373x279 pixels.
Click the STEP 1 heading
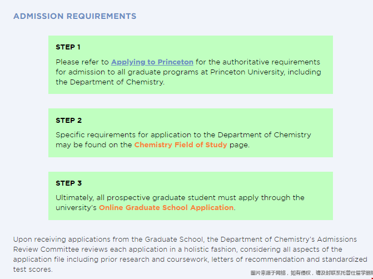click(68, 47)
